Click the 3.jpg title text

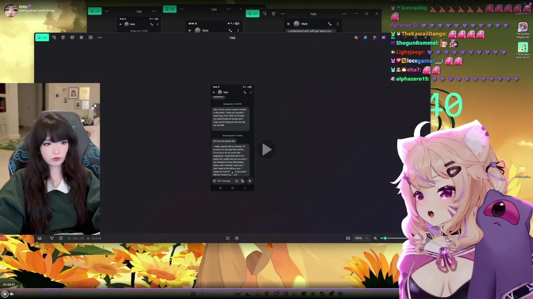click(313, 14)
